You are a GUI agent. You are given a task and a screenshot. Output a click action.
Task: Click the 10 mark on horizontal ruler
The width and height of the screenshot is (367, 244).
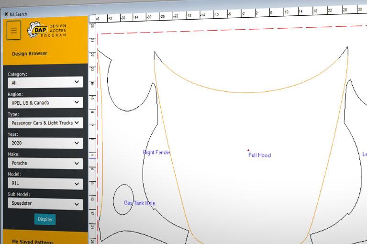[x=287, y=12]
